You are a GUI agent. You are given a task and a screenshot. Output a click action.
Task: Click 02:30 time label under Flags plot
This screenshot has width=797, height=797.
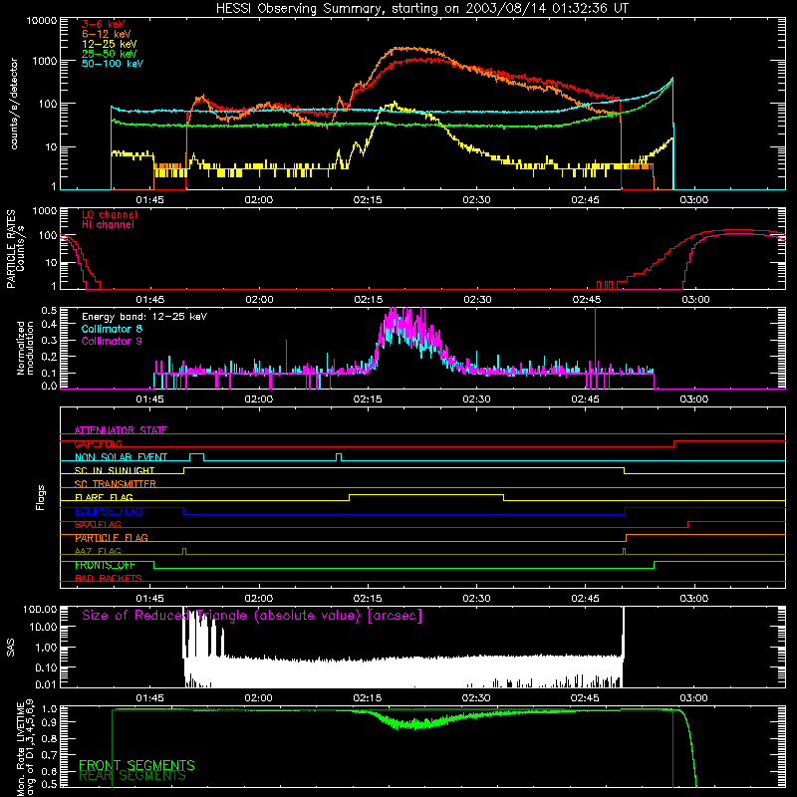[476, 599]
